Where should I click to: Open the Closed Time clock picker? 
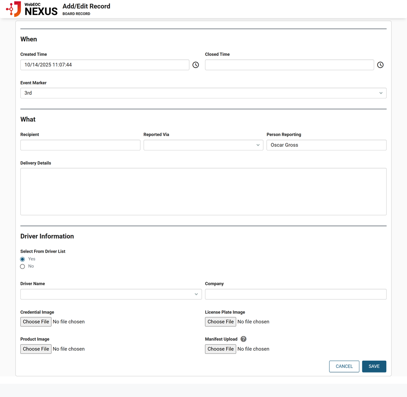tap(380, 65)
